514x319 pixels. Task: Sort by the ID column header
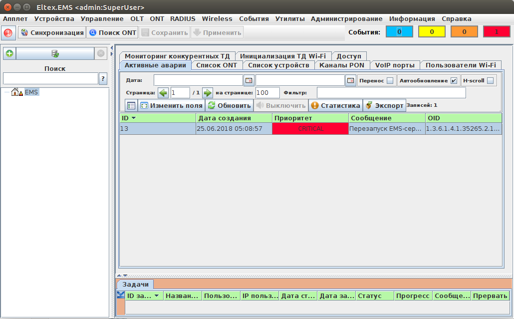click(158, 118)
